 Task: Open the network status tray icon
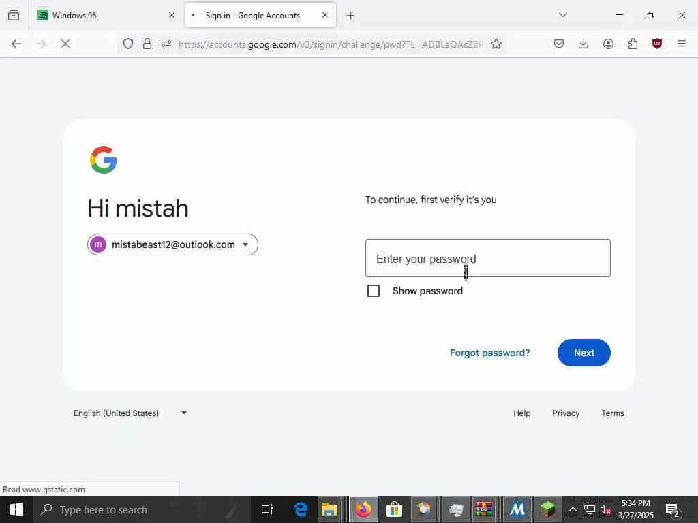click(x=590, y=509)
